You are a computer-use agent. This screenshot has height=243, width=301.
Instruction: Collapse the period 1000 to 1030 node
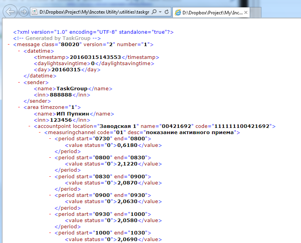point(50,233)
